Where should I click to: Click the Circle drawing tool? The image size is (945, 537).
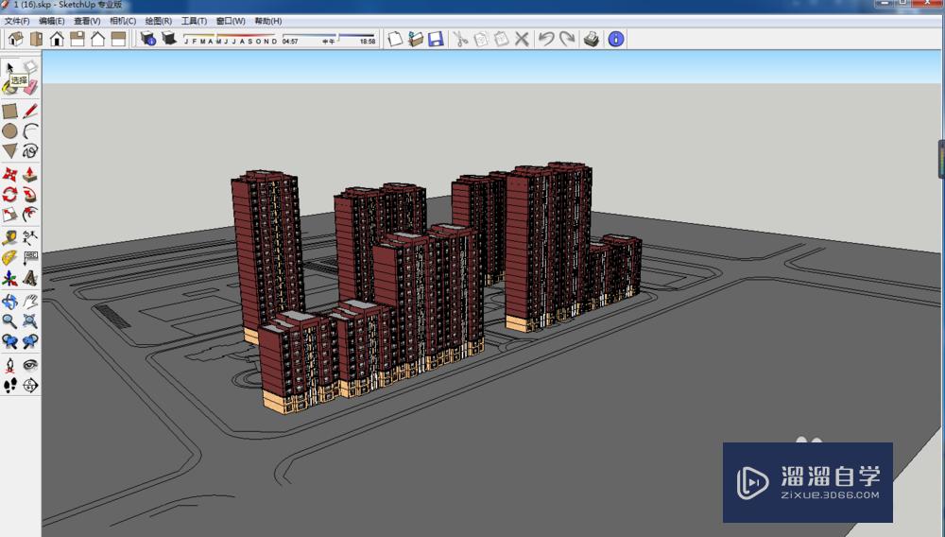[x=9, y=131]
